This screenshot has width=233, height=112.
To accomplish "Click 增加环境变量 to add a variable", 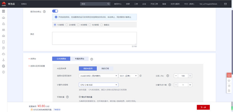I will point(85,97).
